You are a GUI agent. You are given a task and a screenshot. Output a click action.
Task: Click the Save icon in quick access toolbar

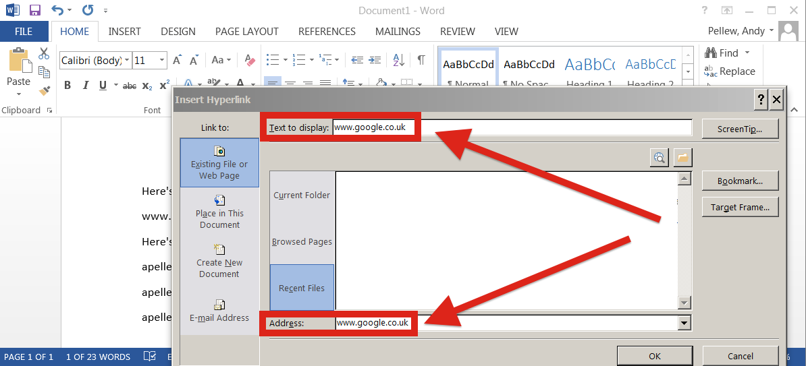pyautogui.click(x=35, y=9)
